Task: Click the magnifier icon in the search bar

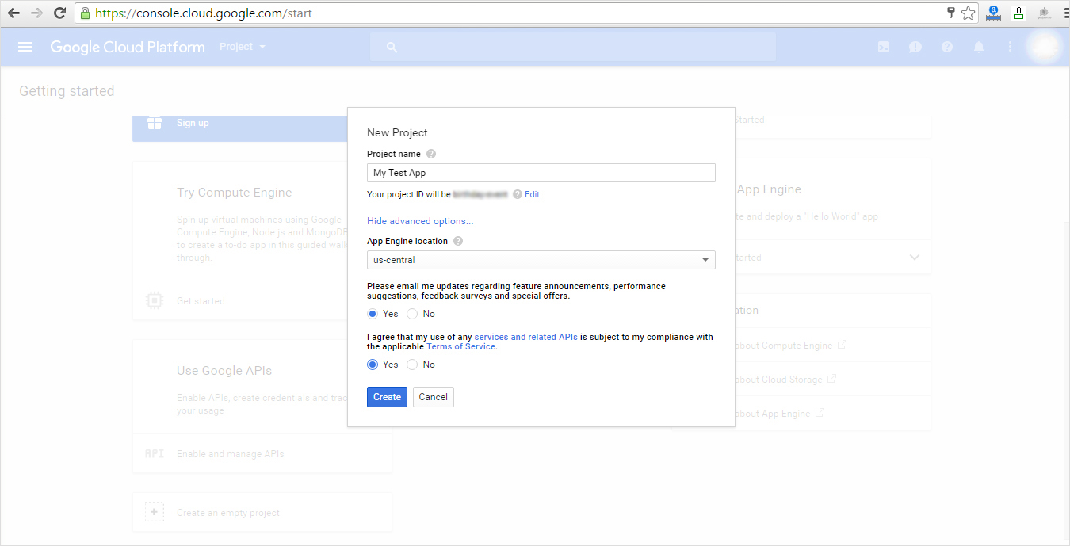Action: pyautogui.click(x=392, y=48)
